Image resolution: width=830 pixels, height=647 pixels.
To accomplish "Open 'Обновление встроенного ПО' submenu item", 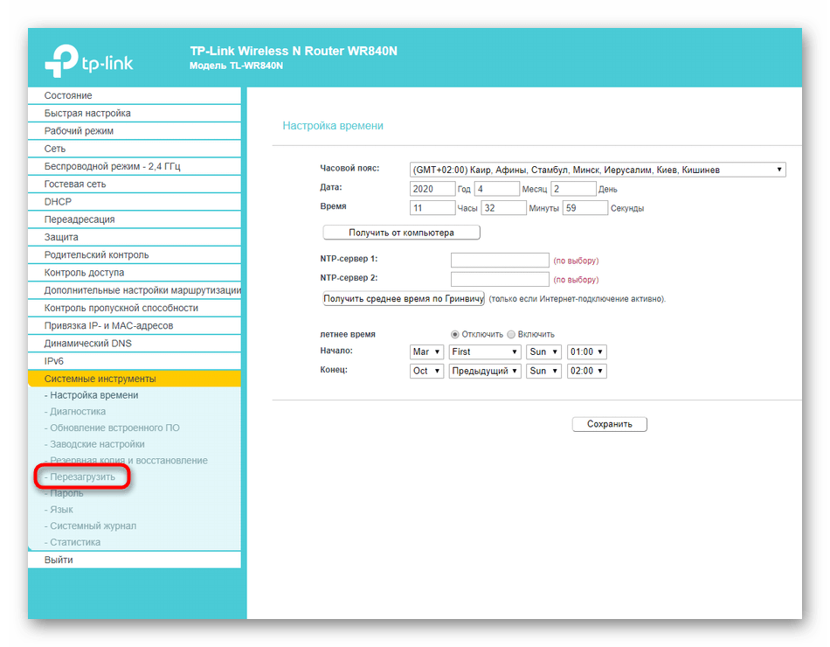I will 114,428.
